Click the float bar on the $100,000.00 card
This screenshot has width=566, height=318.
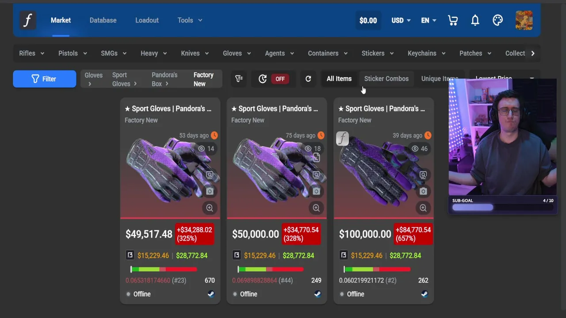click(377, 269)
